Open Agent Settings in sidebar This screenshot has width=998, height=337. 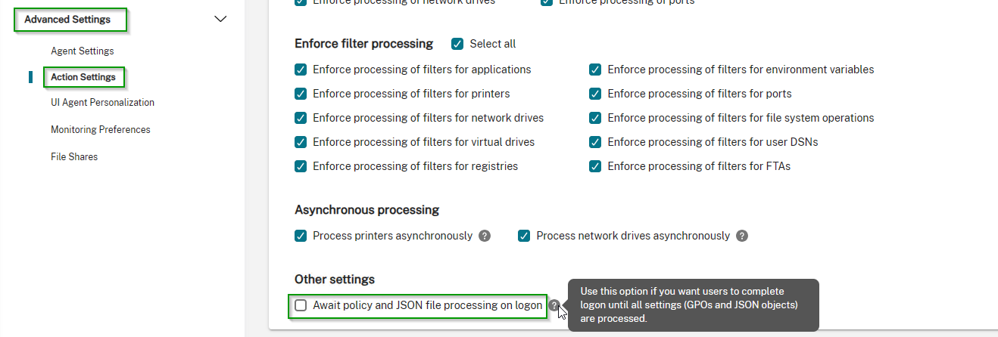pyautogui.click(x=83, y=51)
